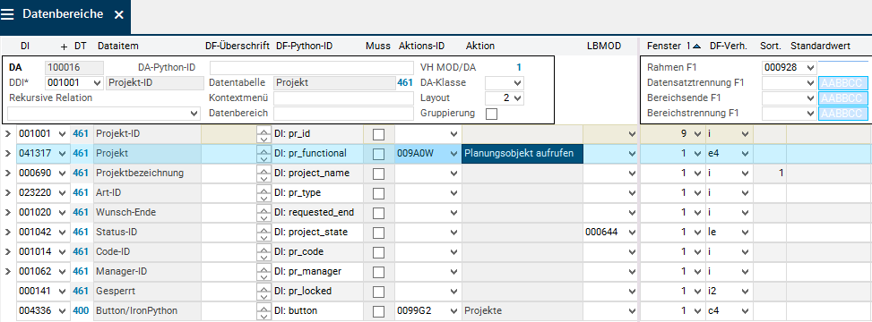This screenshot has height=322, width=872.
Task: Expand the Wunsch-Ende row arrow
Action: (8, 213)
